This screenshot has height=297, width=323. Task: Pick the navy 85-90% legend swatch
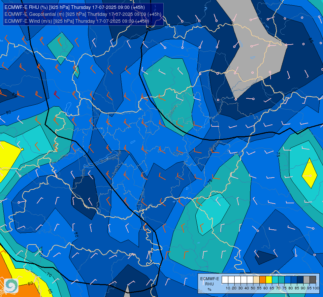pyautogui.click(x=300, y=280)
